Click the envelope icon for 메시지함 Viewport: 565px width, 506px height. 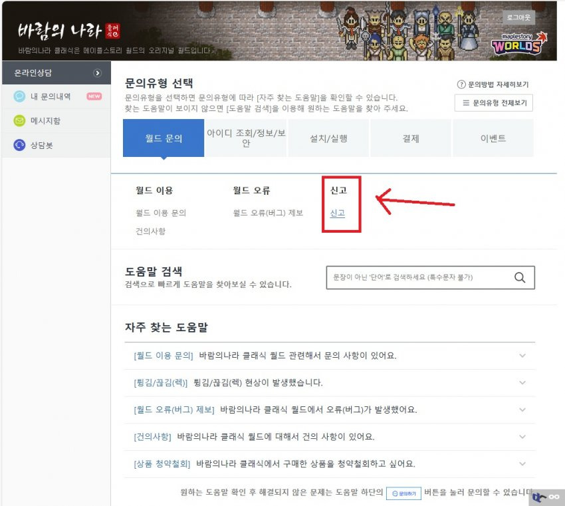point(19,120)
